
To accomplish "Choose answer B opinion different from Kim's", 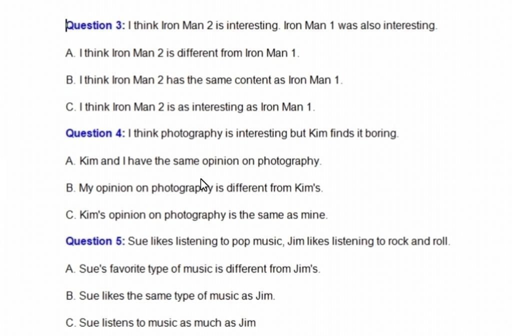I will pos(194,188).
